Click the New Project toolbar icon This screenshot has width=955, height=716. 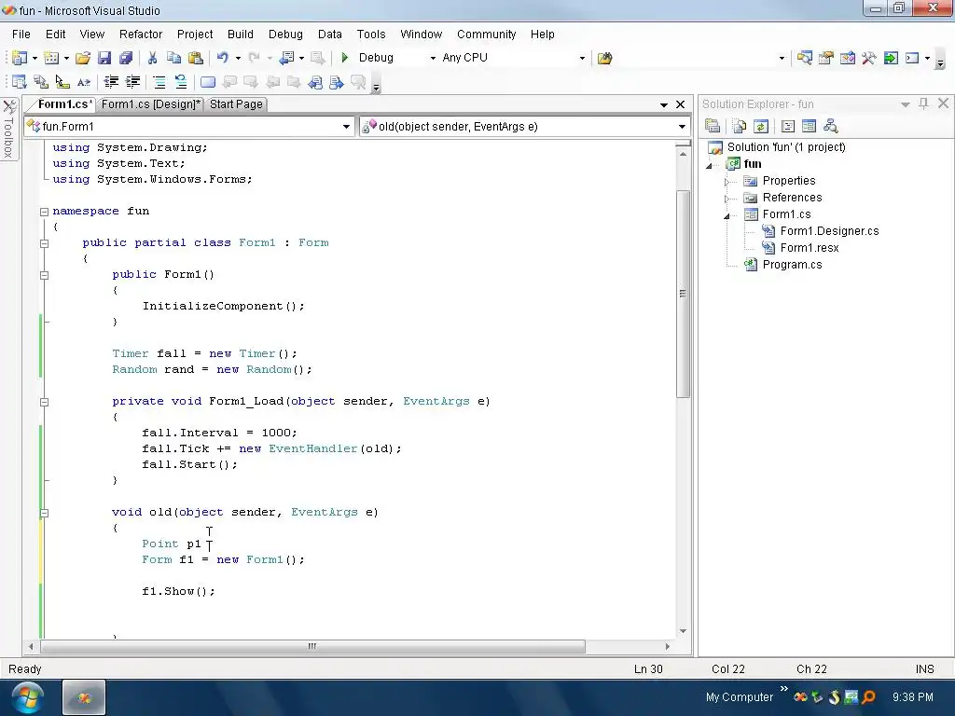(x=20, y=58)
